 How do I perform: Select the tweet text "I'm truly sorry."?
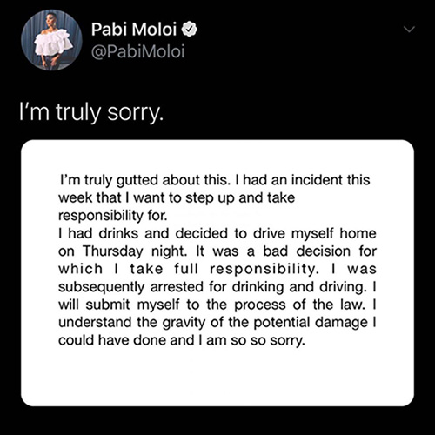[91, 113]
